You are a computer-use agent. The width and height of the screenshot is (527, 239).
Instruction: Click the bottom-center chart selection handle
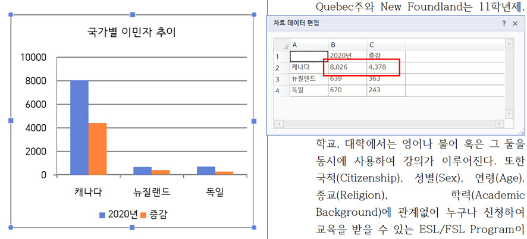coord(132,228)
